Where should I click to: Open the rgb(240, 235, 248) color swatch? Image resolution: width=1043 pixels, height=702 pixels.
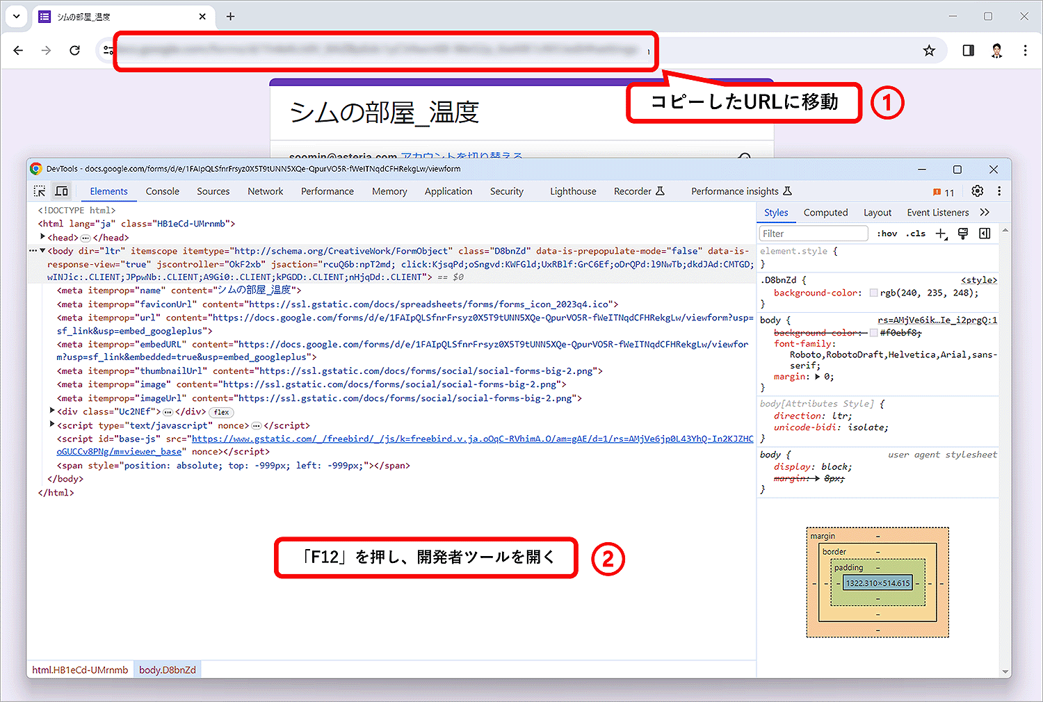pos(873,293)
